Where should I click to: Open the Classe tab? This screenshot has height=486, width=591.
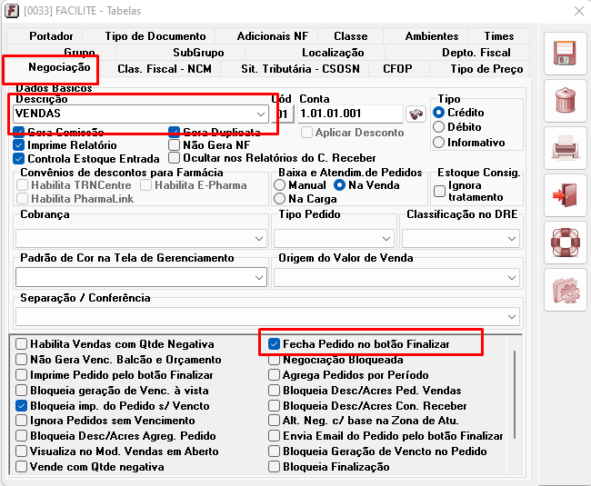351,36
